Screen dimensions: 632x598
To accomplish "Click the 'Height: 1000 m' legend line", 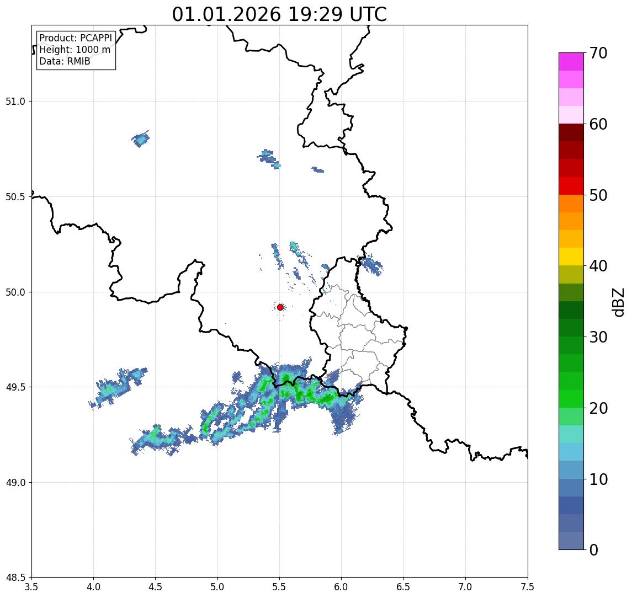I will 75,50.
